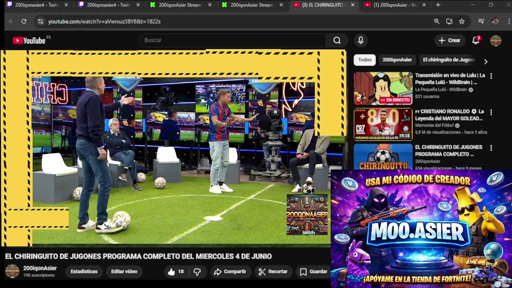
Task: Open the notifications bell
Action: (x=476, y=40)
